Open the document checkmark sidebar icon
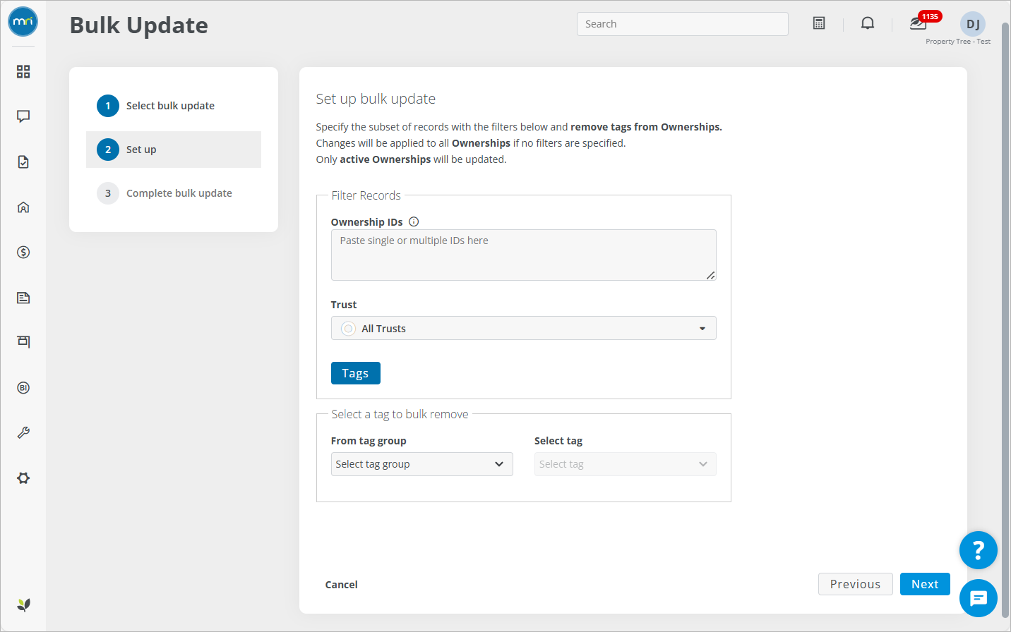This screenshot has height=632, width=1011. click(23, 162)
